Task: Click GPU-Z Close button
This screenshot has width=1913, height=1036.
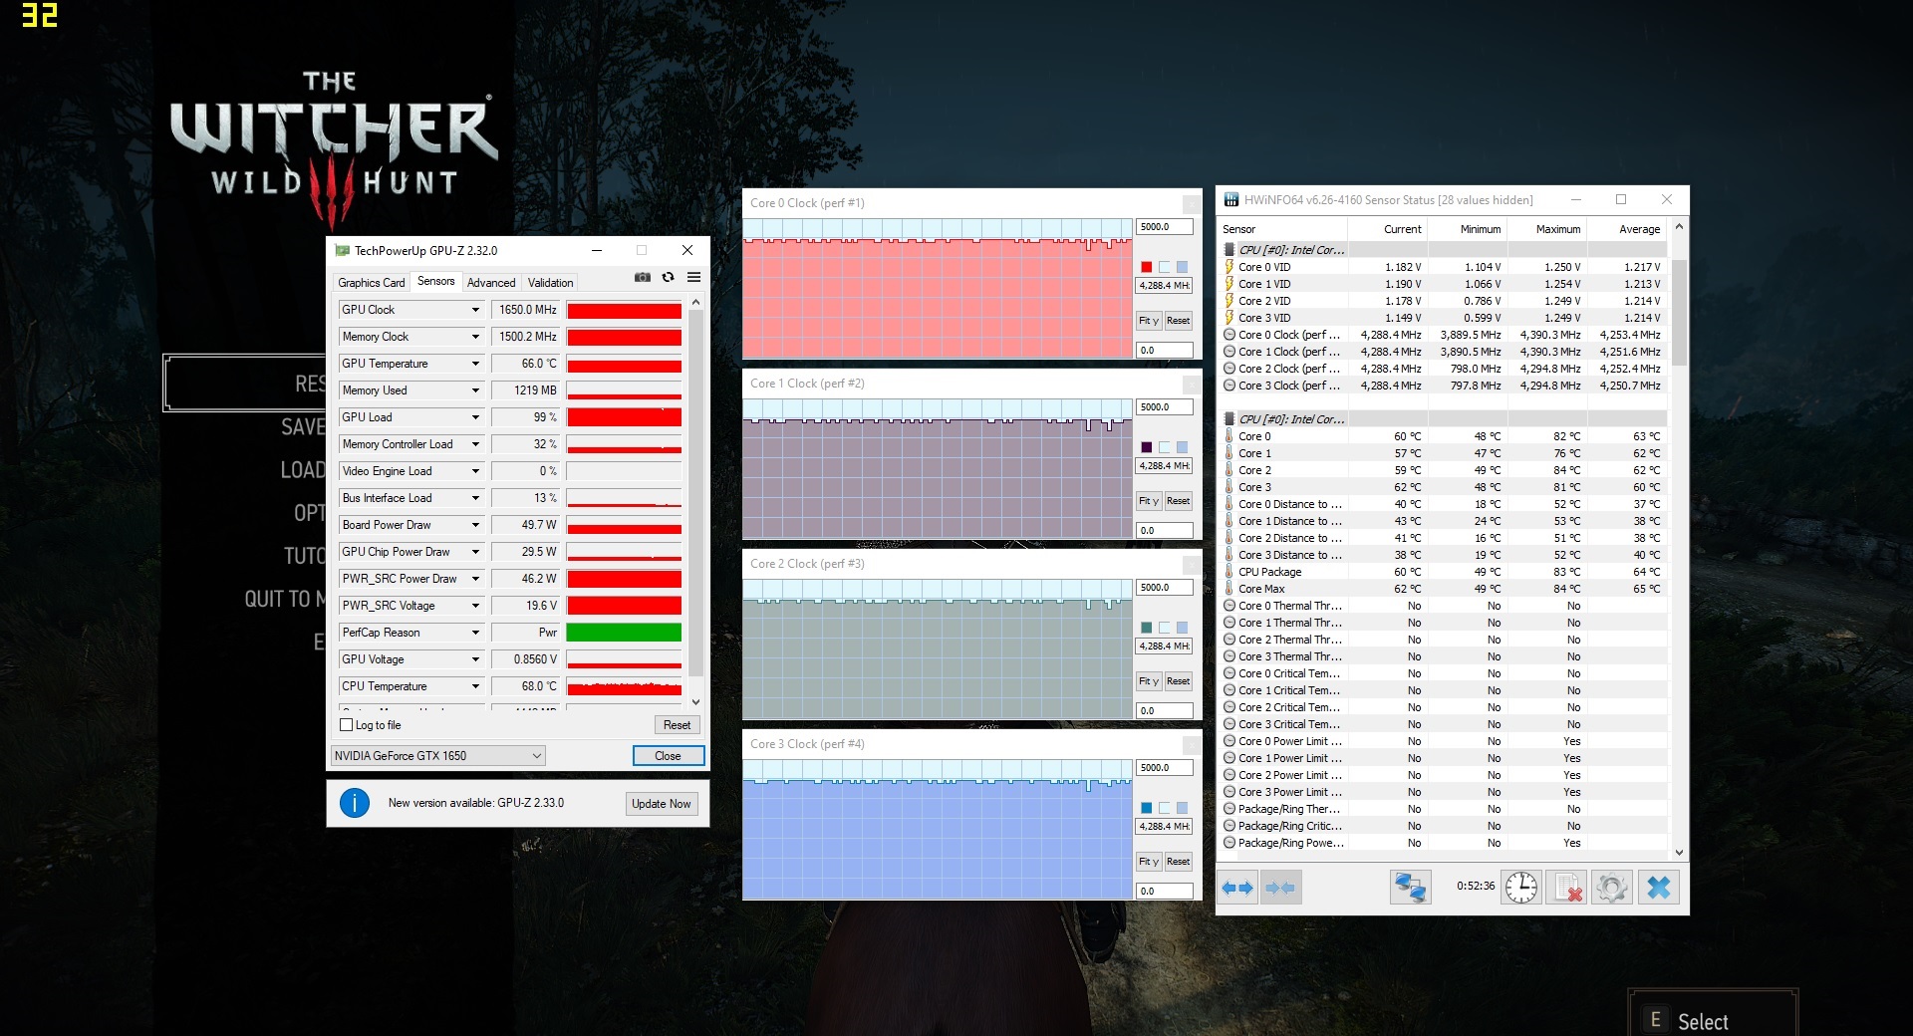Action: coord(669,756)
